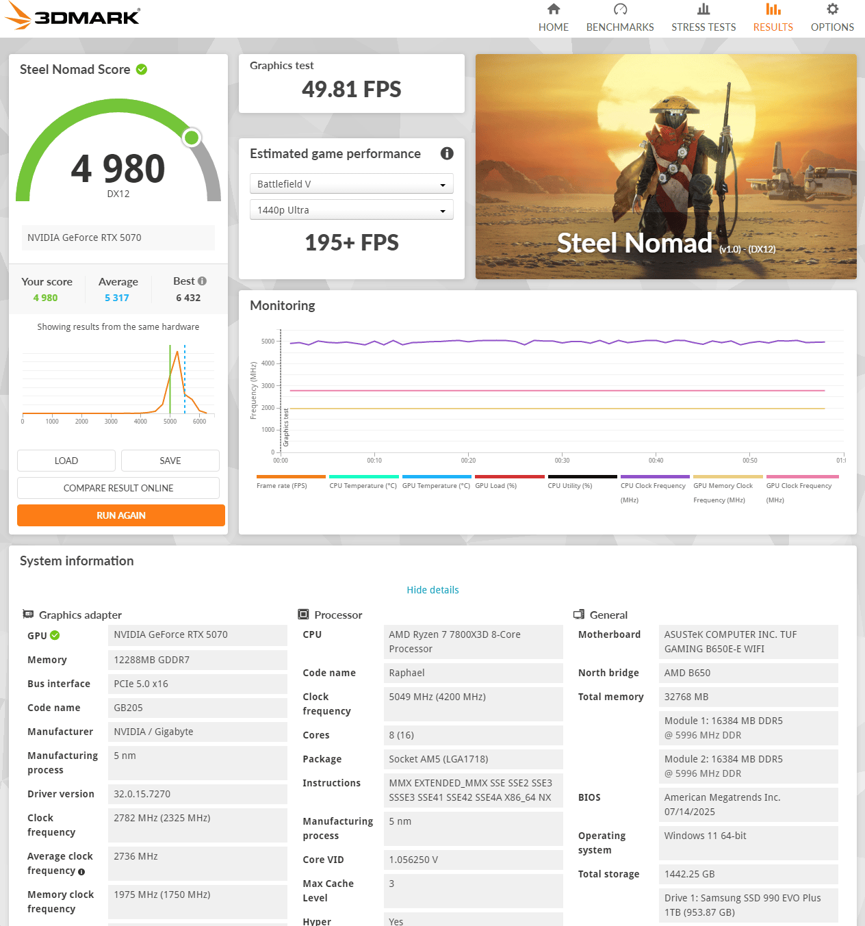Click the SAVE button
865x926 pixels.
pos(170,461)
